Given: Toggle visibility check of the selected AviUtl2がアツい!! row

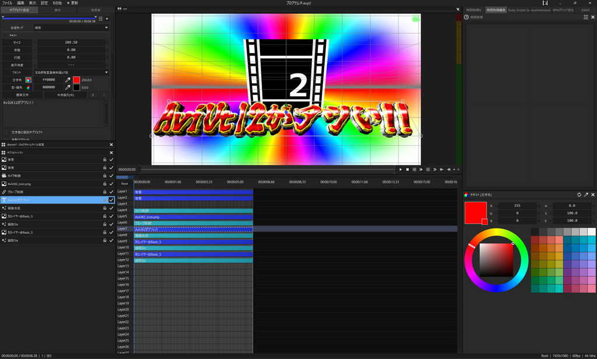Looking at the screenshot, I should [x=111, y=200].
